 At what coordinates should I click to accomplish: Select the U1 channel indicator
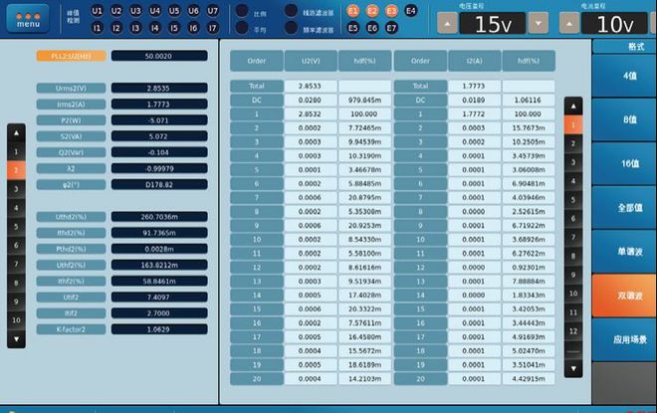click(x=97, y=11)
